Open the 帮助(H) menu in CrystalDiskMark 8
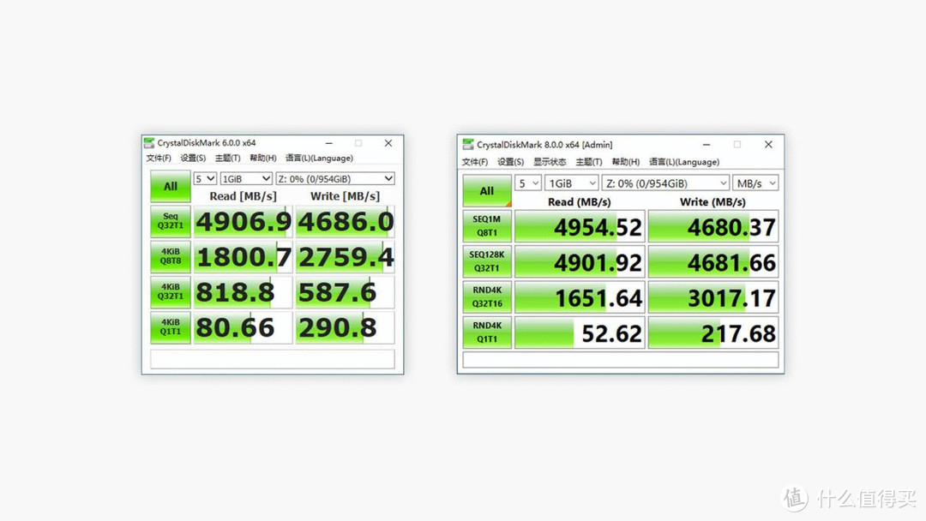 [627, 162]
